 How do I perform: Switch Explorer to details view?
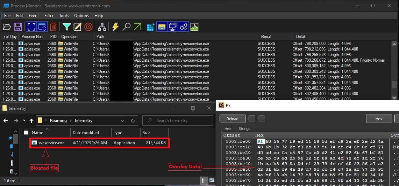[204, 180]
